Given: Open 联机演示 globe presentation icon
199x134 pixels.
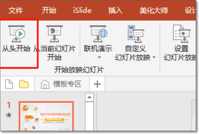Looking at the screenshot, I should click(x=98, y=34).
